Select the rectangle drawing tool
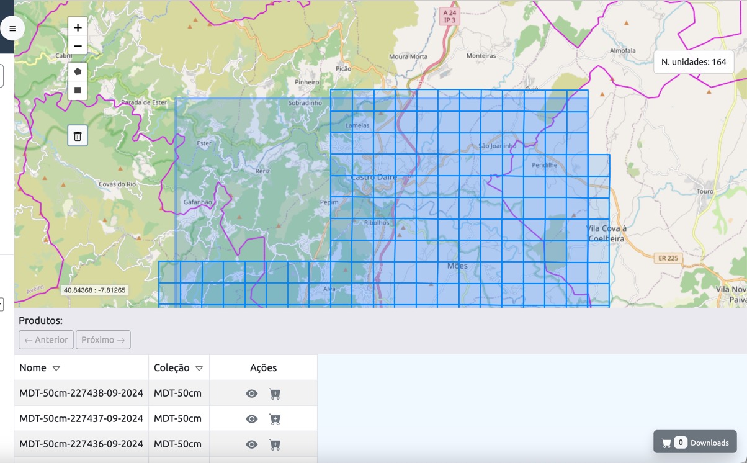747x463 pixels. coord(78,91)
